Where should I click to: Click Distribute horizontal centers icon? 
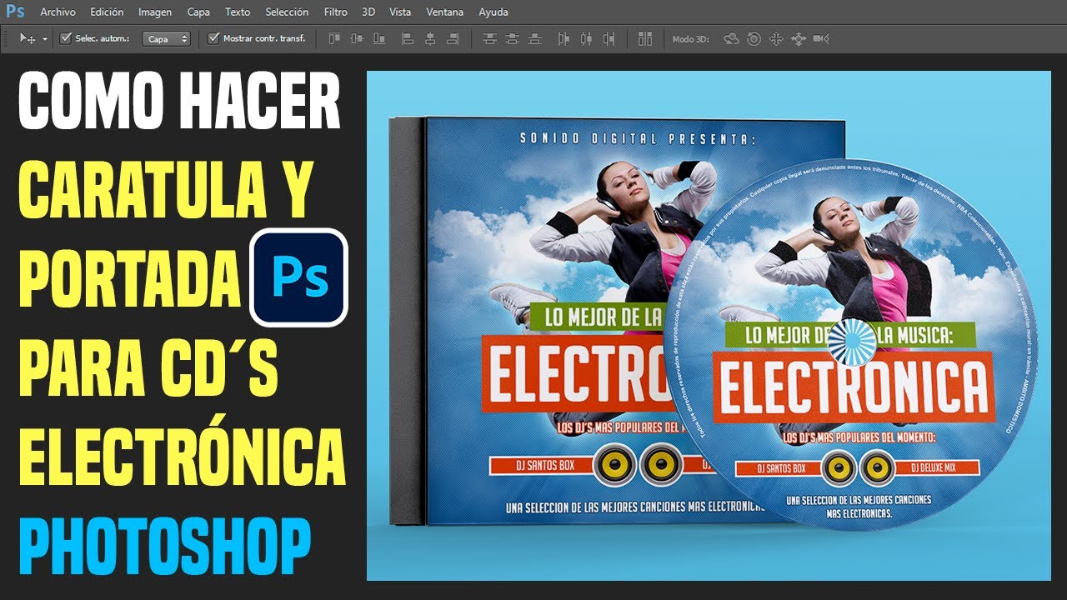586,38
